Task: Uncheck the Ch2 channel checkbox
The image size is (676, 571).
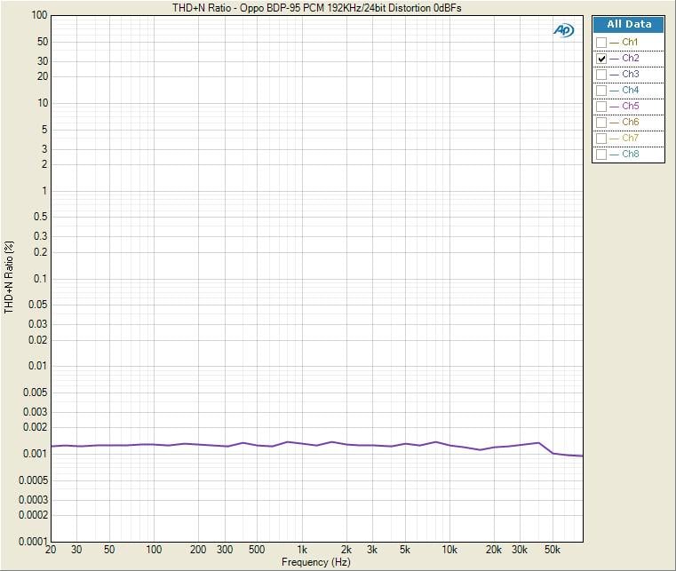Action: pyautogui.click(x=601, y=59)
